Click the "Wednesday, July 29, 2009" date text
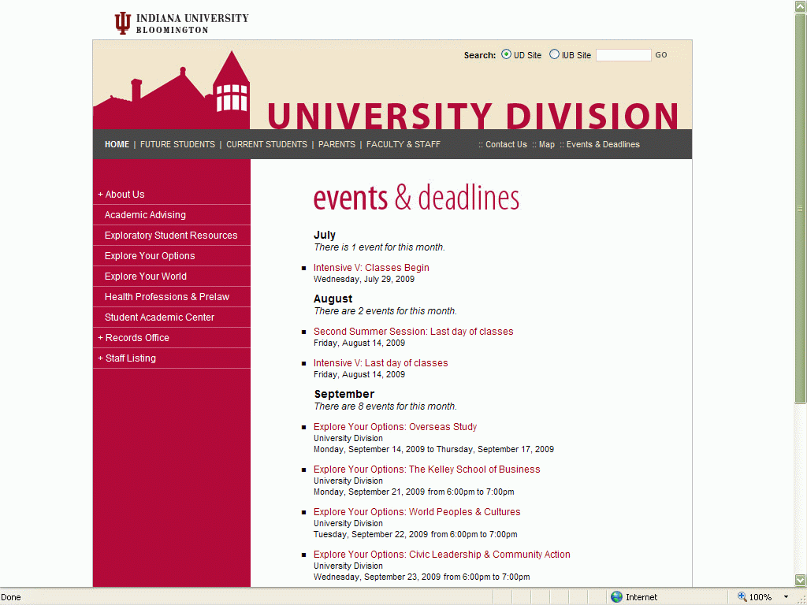Image resolution: width=807 pixels, height=605 pixels. click(364, 280)
